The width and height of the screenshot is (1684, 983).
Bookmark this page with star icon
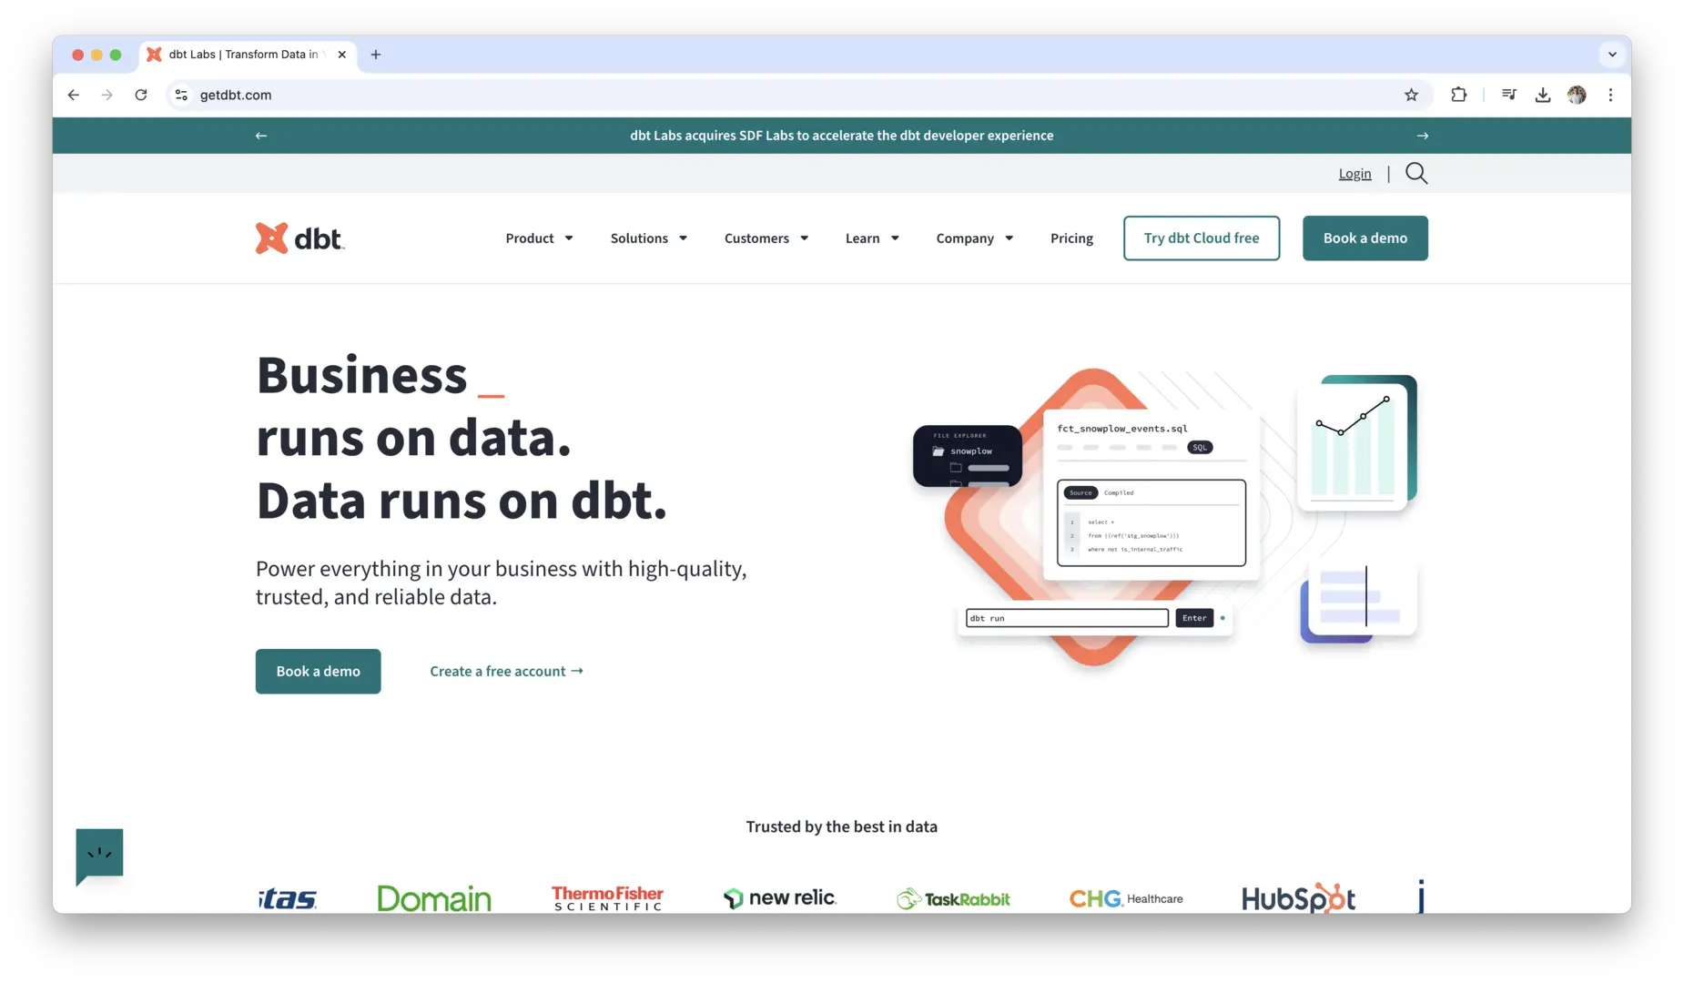1411,95
